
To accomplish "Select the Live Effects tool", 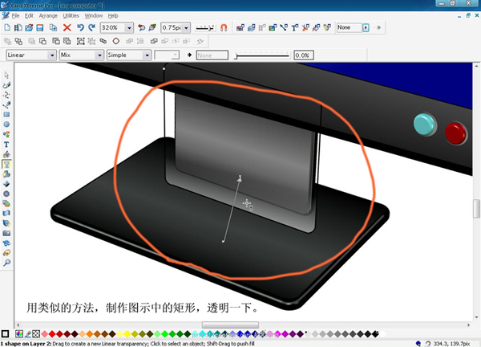I will [6, 223].
